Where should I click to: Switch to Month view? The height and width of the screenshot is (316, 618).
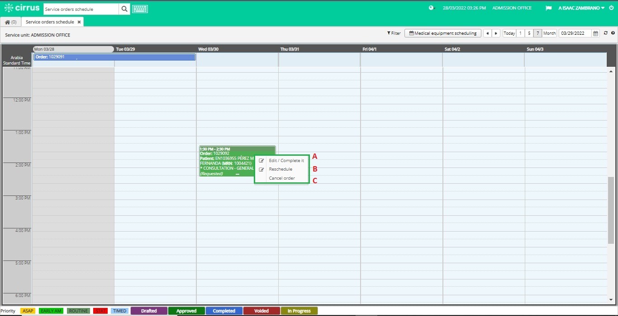550,33
